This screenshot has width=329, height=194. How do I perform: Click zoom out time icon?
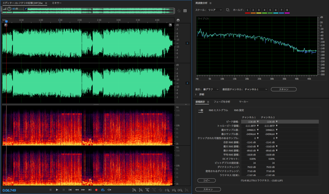coord(154,190)
